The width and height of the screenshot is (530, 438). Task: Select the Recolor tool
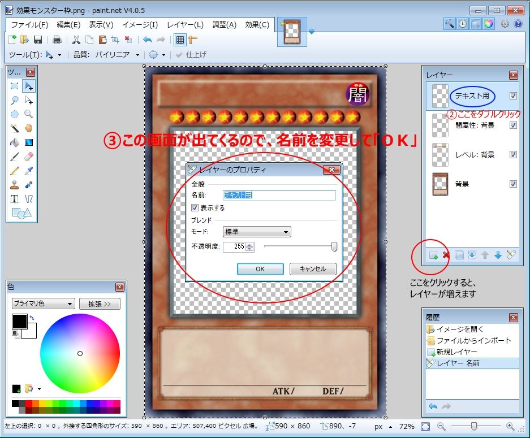(x=29, y=185)
